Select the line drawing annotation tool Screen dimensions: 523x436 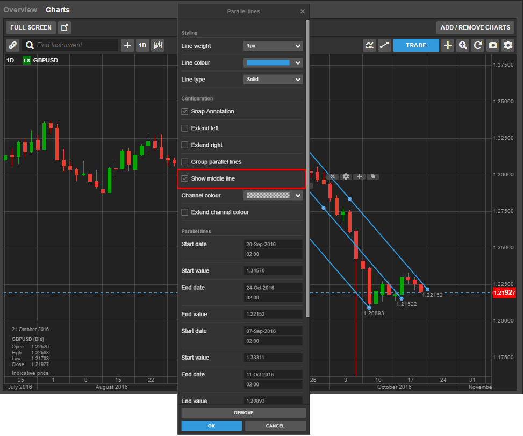pyautogui.click(x=384, y=45)
